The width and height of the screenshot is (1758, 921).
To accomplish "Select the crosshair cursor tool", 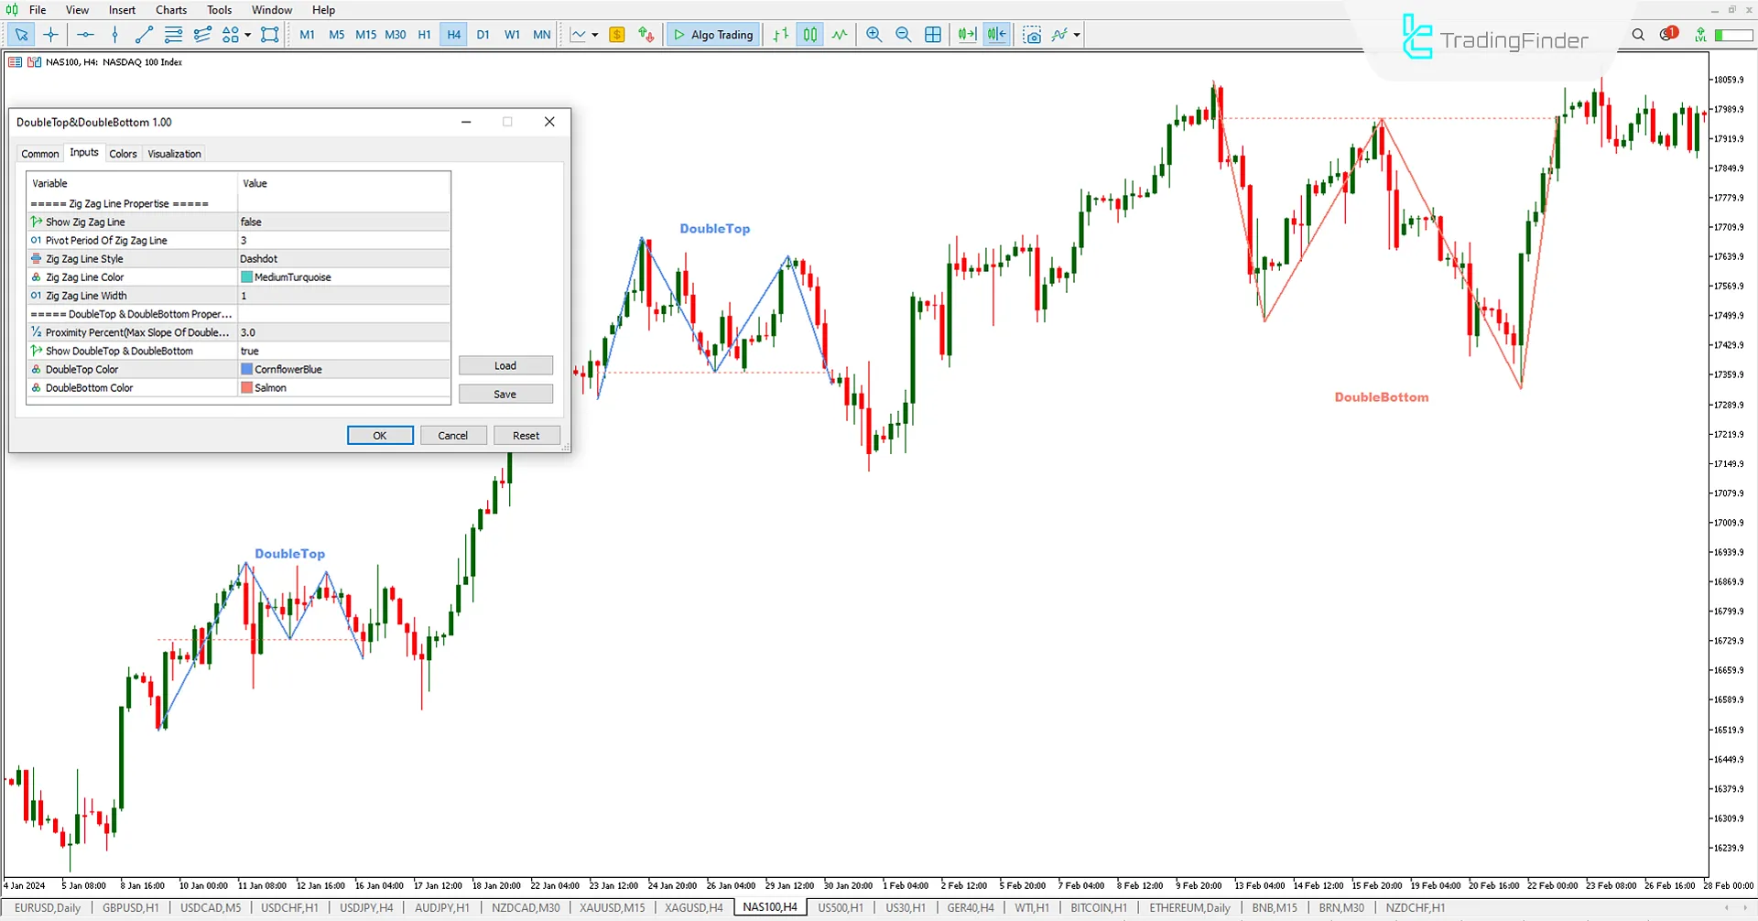I will tap(50, 34).
